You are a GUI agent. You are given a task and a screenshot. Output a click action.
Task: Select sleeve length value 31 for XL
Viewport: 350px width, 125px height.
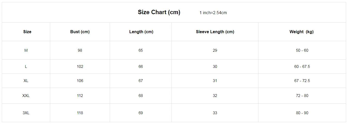pos(215,81)
